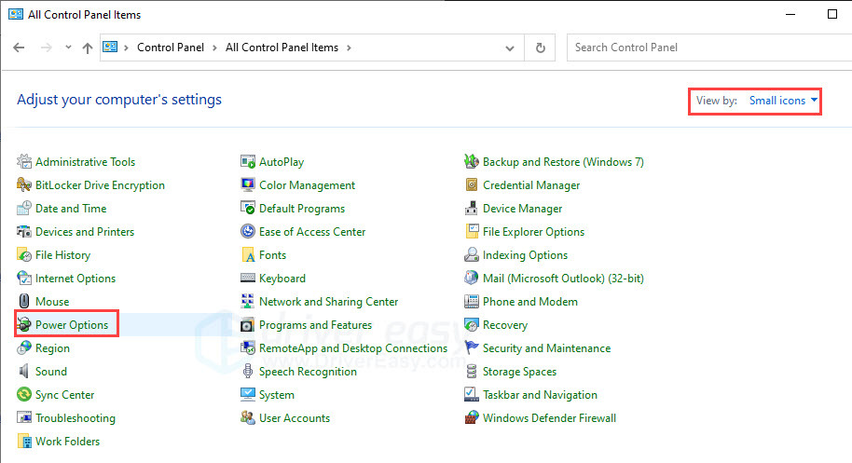Click the forward navigation arrow
Image resolution: width=852 pixels, height=463 pixels.
[x=47, y=48]
